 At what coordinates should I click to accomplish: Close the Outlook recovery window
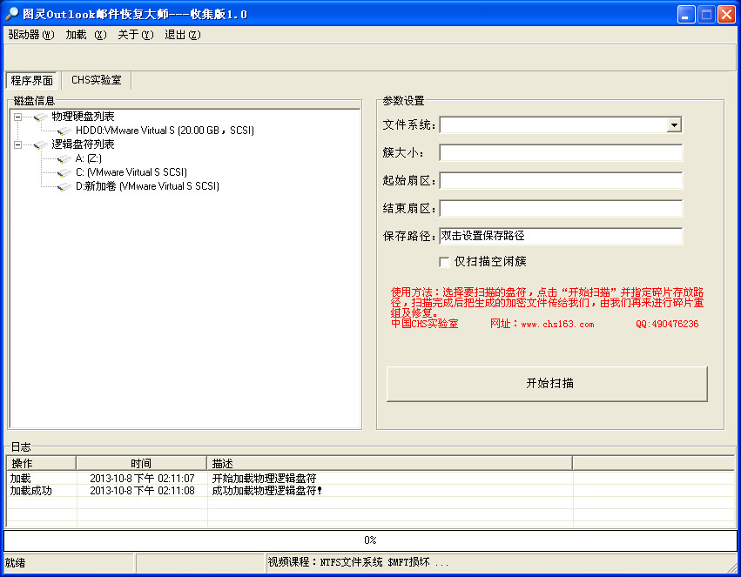coord(726,14)
